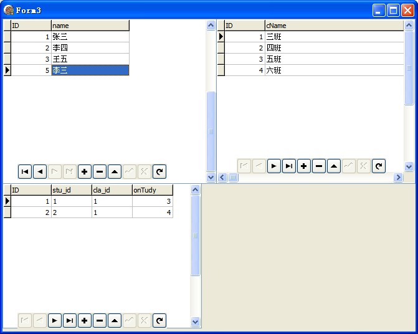Click the cName column header
This screenshot has height=334, width=418.
click(x=335, y=26)
